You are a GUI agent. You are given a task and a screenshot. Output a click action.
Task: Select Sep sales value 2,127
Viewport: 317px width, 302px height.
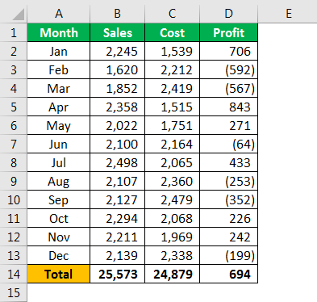point(118,199)
